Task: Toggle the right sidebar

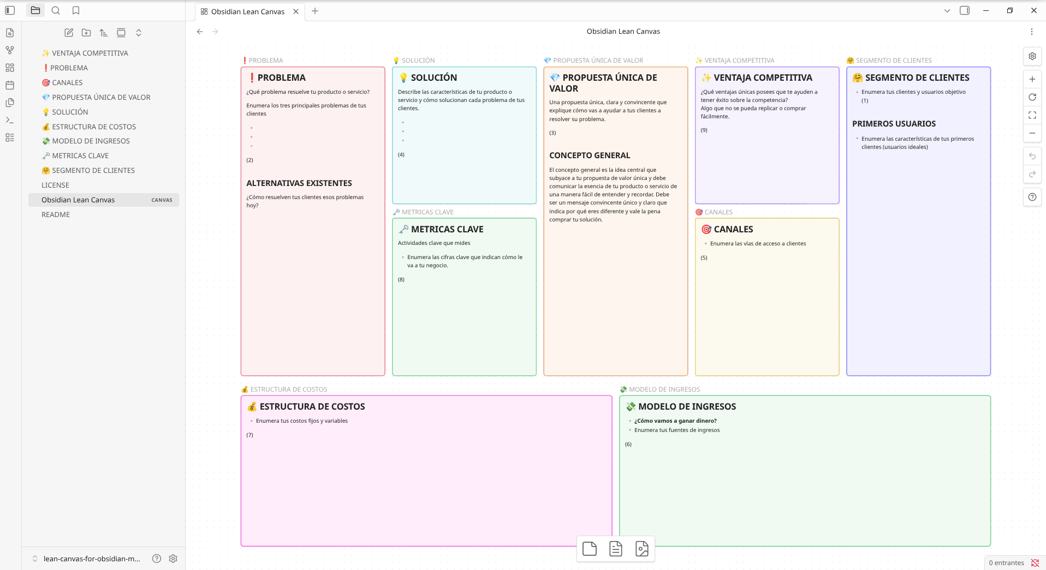Action: pyautogui.click(x=965, y=10)
